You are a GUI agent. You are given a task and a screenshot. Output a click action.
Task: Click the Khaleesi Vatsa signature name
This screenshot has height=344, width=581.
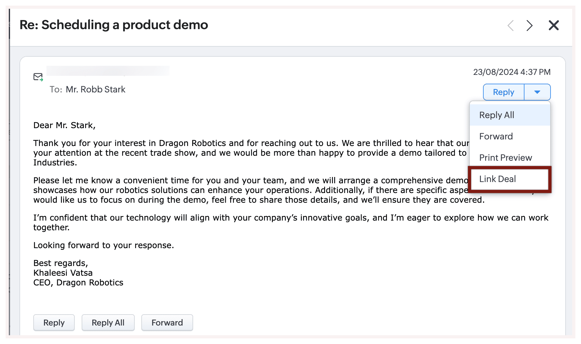[63, 273]
